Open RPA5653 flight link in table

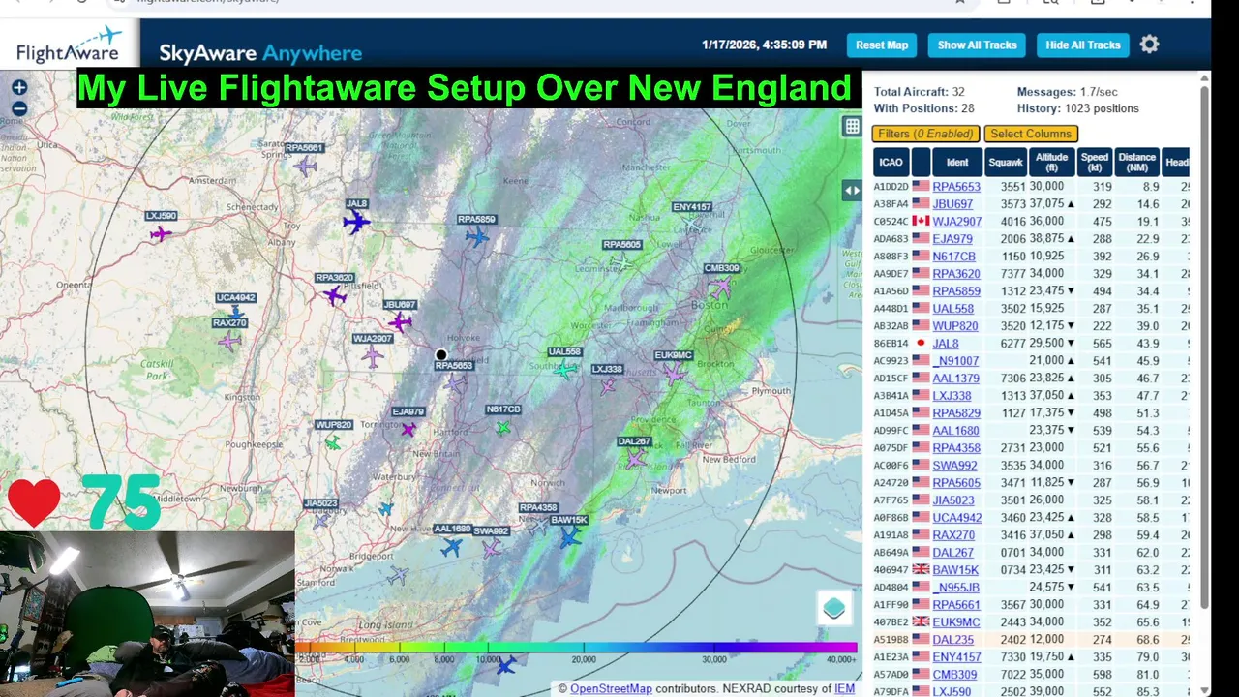(x=956, y=187)
